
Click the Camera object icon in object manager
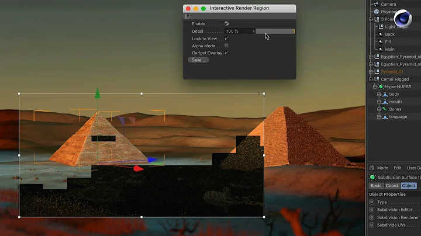(377, 4)
